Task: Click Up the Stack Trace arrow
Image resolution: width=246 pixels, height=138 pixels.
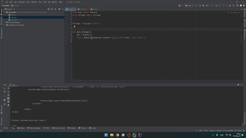Action: click(8, 89)
